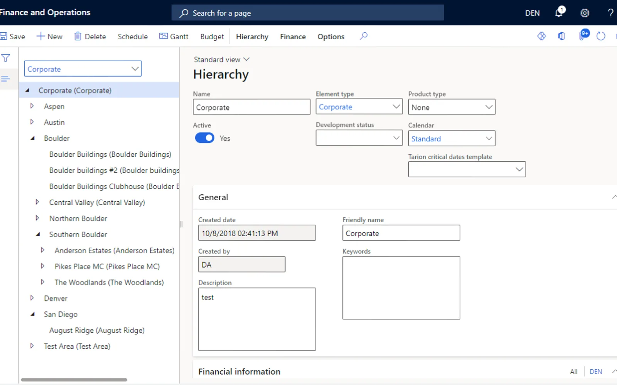Open the Gantt view
The image size is (617, 385).
(174, 37)
